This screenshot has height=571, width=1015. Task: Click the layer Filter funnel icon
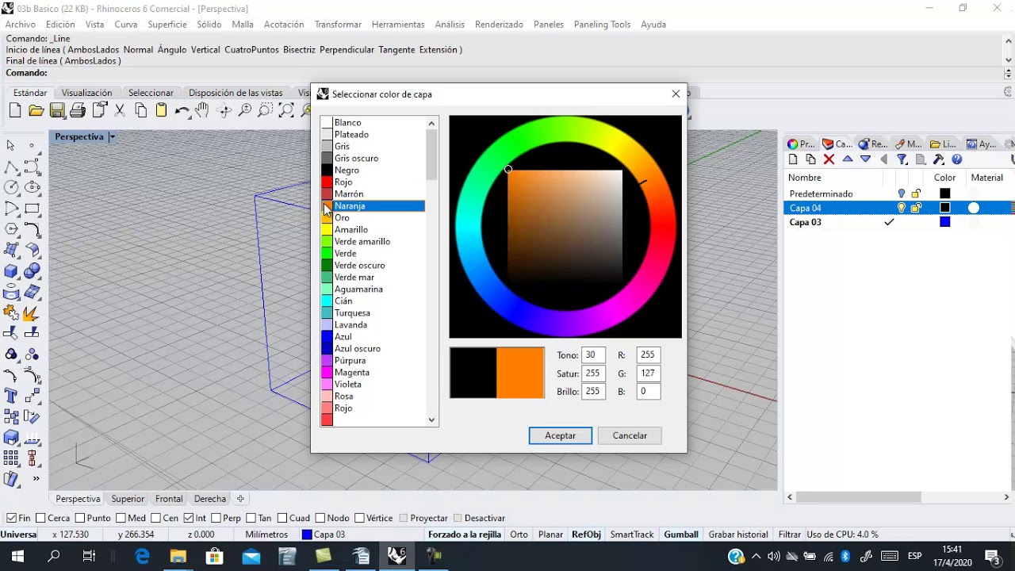click(902, 159)
